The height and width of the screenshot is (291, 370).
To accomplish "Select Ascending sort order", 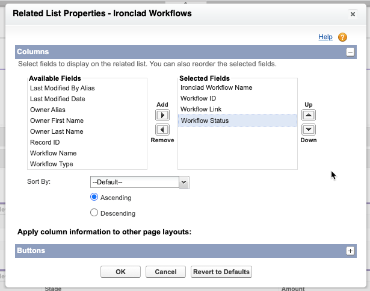I will pyautogui.click(x=94, y=197).
